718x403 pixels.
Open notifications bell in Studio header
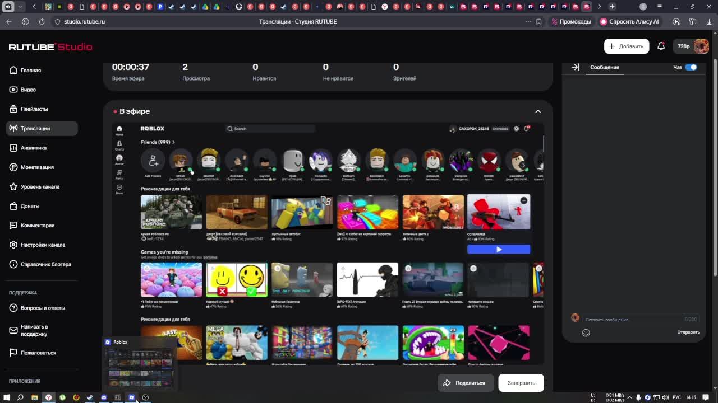coord(661,46)
